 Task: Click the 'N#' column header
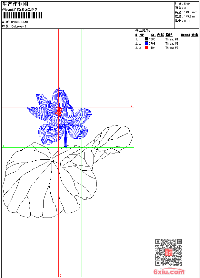pos(141,35)
